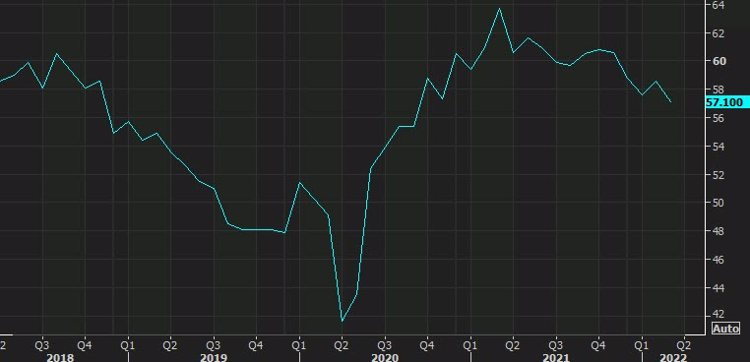Click the Q1 label starting 2020
Image resolution: width=750 pixels, height=362 pixels.
(x=299, y=344)
